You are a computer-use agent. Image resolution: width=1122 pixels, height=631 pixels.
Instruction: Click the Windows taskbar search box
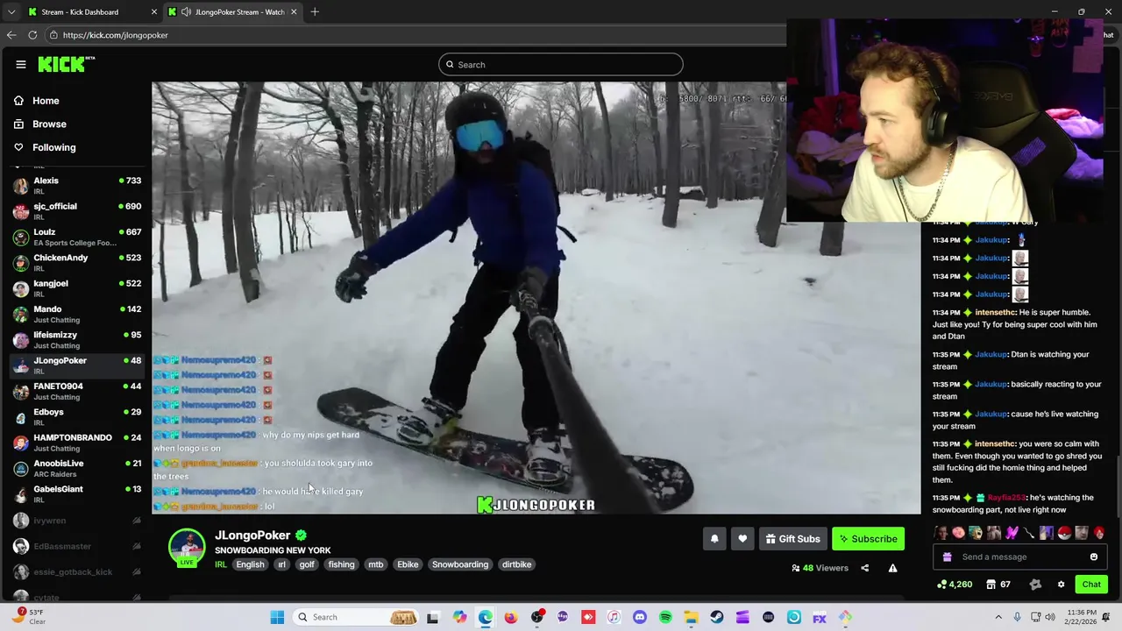[356, 617]
